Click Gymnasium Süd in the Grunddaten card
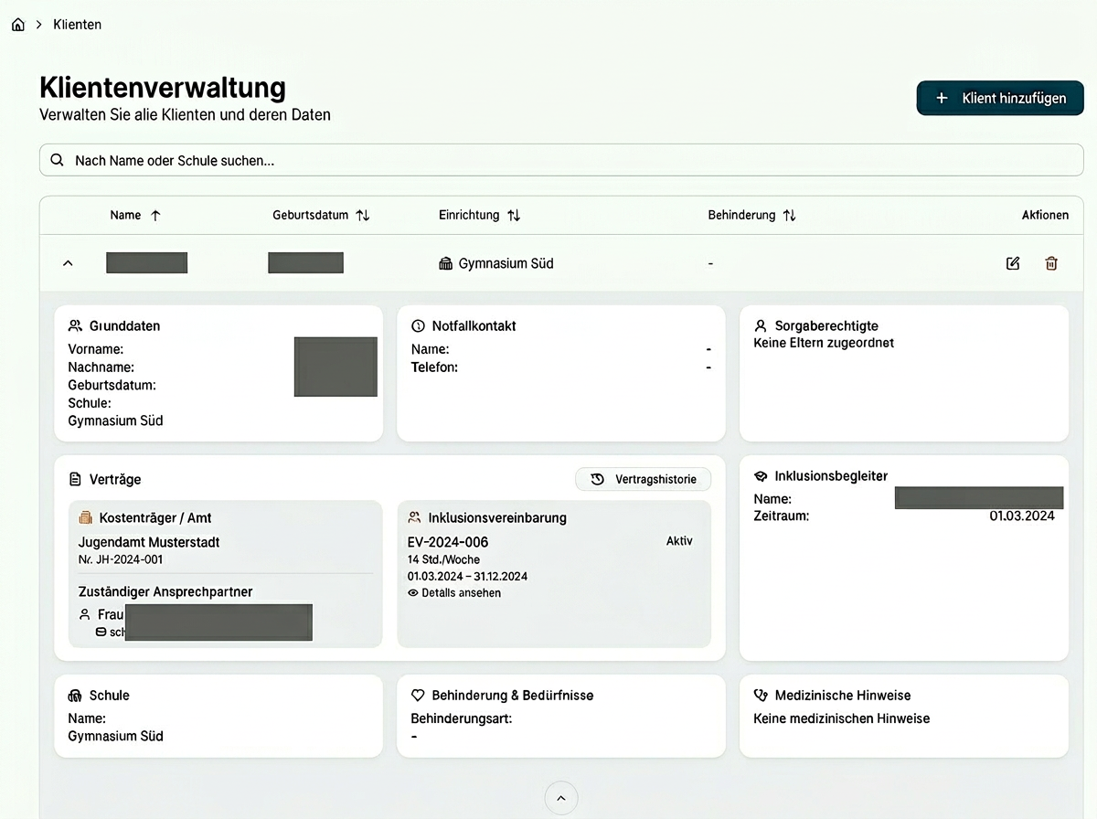Screen dimensions: 1097x819 115,420
